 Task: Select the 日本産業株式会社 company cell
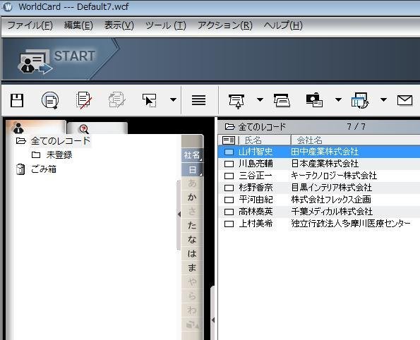point(325,164)
